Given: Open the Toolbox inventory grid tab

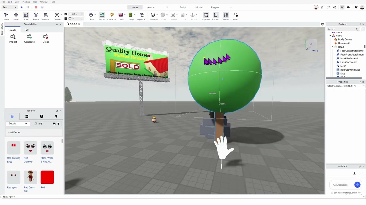Looking at the screenshot, I should click(x=27, y=116).
